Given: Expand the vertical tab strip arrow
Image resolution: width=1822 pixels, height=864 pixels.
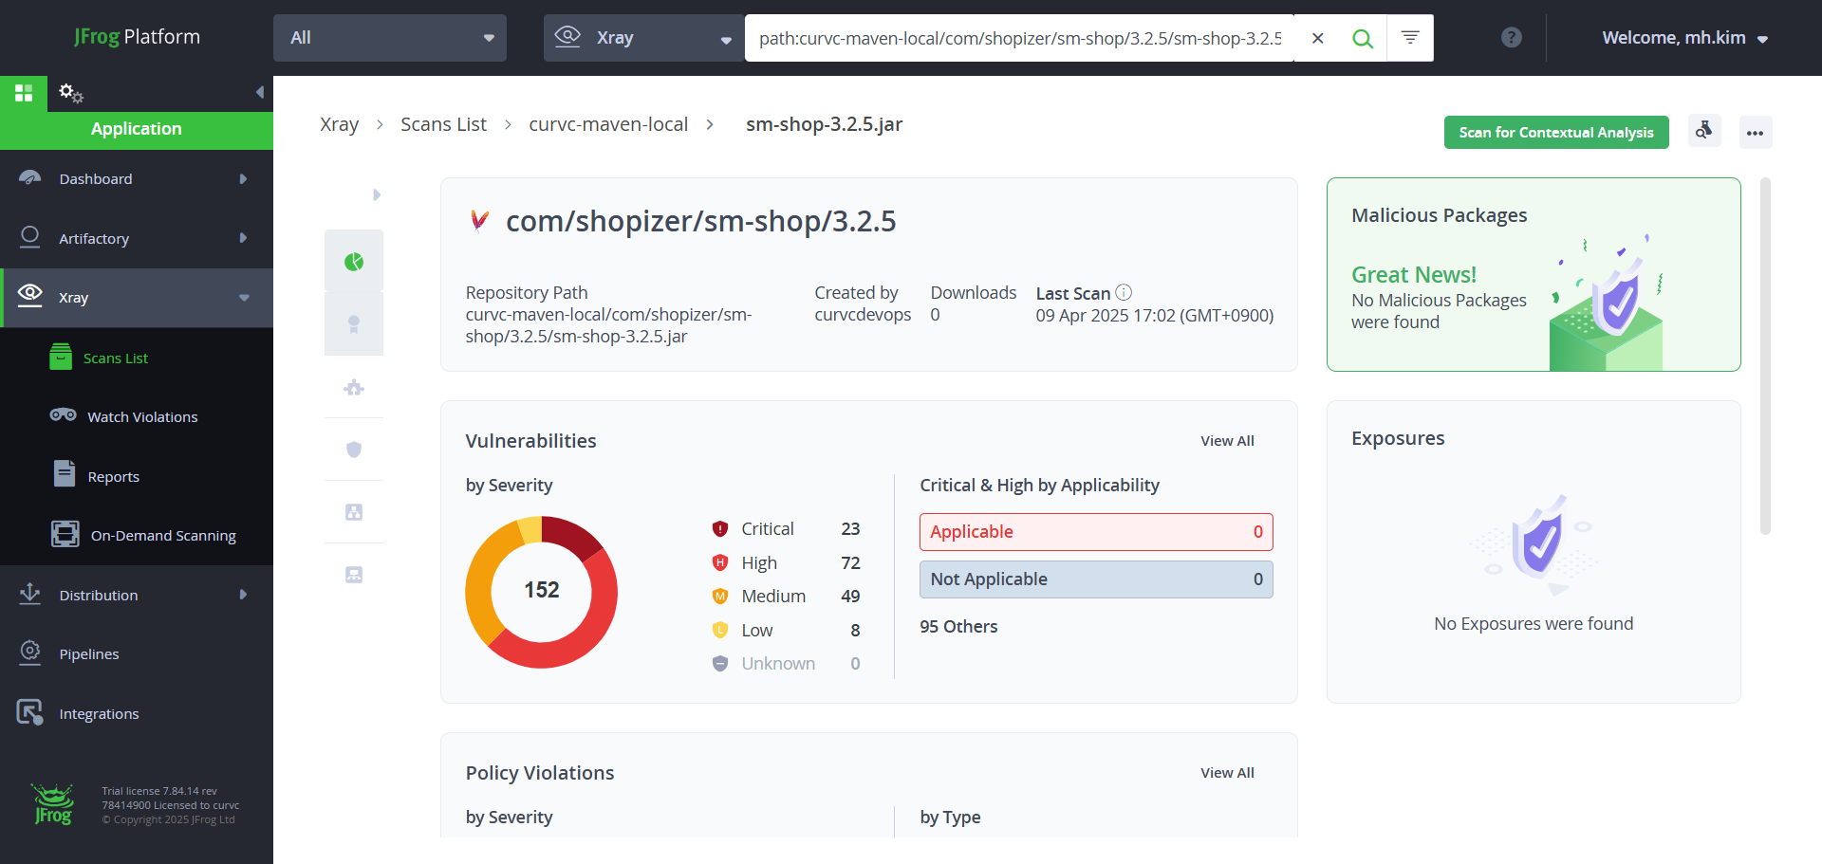Looking at the screenshot, I should pyautogui.click(x=377, y=195).
